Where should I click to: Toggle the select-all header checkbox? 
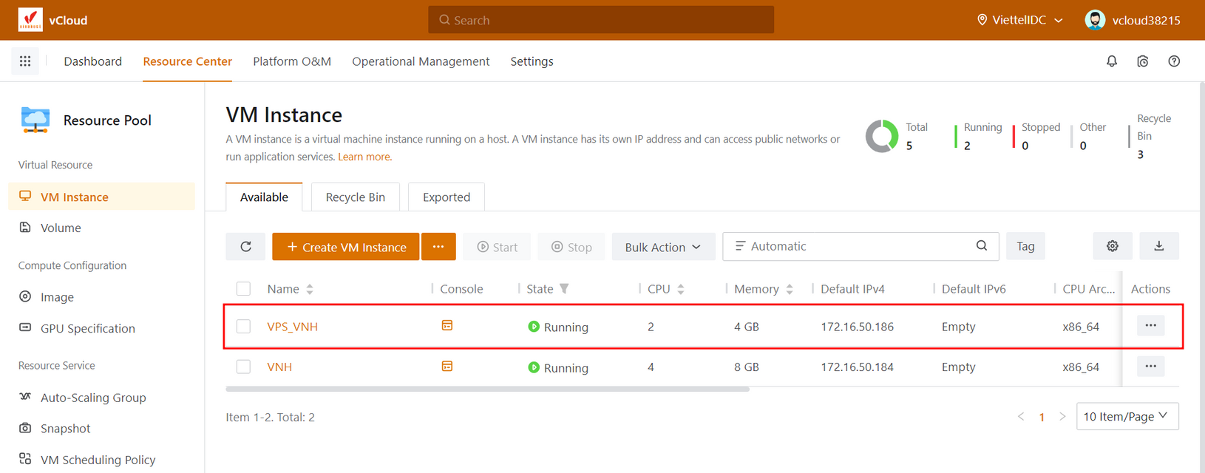coord(243,289)
